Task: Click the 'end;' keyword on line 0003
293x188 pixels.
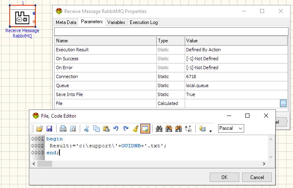Action: [x=52, y=153]
